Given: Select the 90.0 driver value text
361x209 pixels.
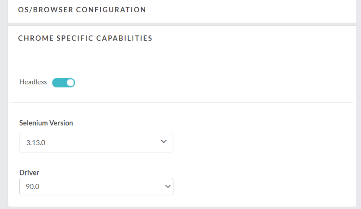Looking at the screenshot, I should tap(32, 186).
